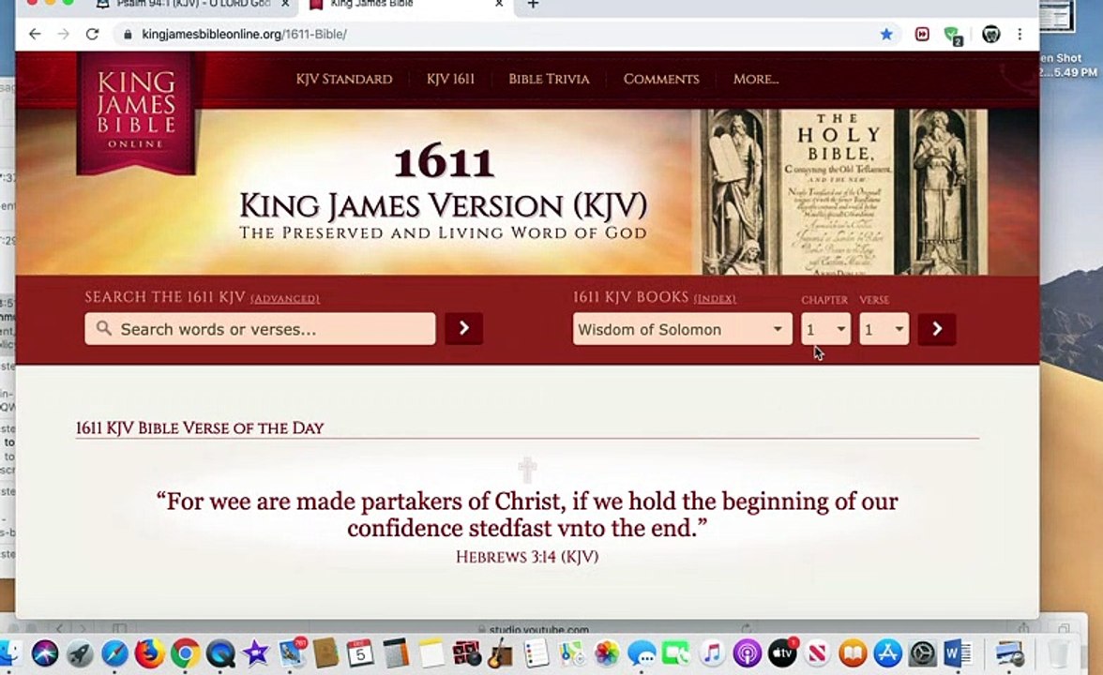Open Music app in the dock
Viewport: 1103px width, 675px height.
tap(711, 654)
